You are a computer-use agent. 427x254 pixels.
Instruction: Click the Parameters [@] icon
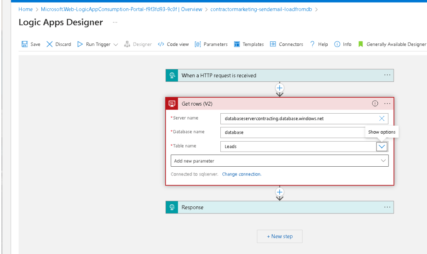pyautogui.click(x=198, y=44)
